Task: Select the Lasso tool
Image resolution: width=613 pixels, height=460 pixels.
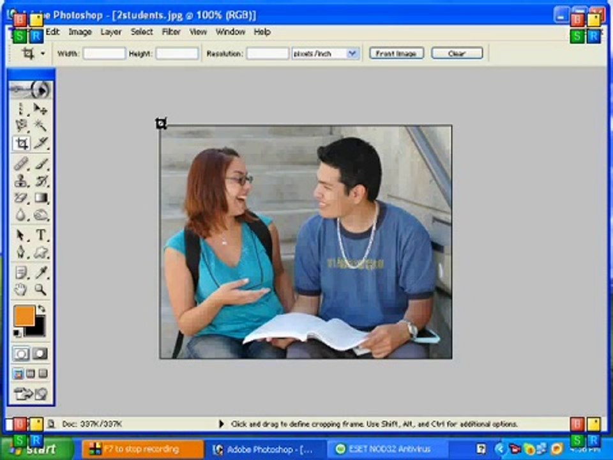Action: pos(21,126)
